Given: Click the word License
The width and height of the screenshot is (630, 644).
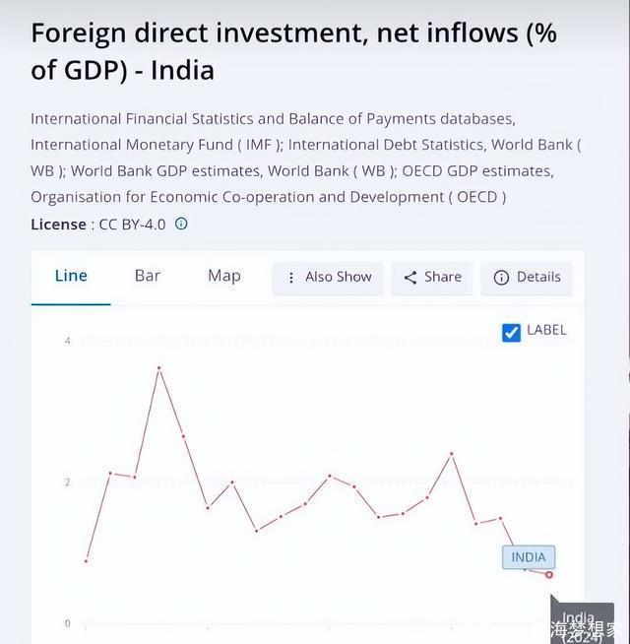Looking at the screenshot, I should click(58, 224).
